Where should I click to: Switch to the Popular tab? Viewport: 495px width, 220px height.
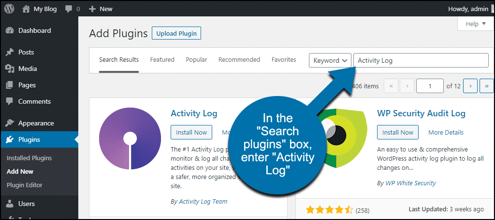[x=196, y=60]
